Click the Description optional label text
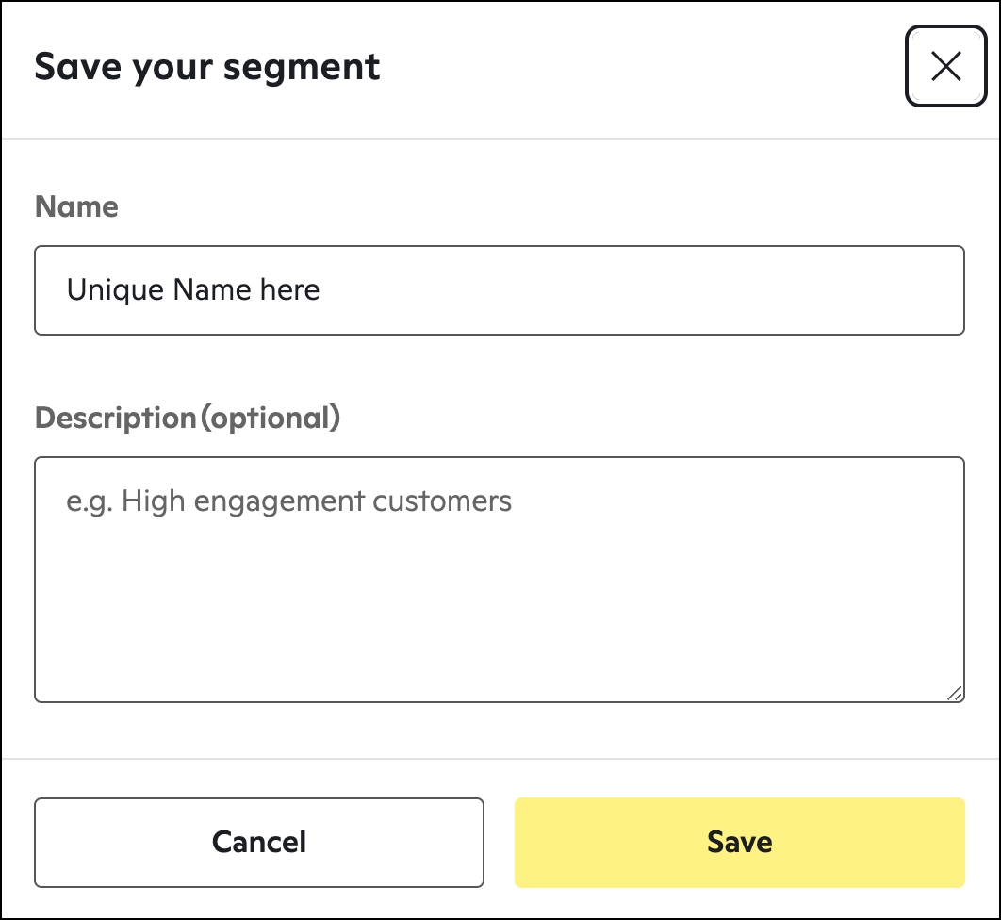 coord(188,418)
